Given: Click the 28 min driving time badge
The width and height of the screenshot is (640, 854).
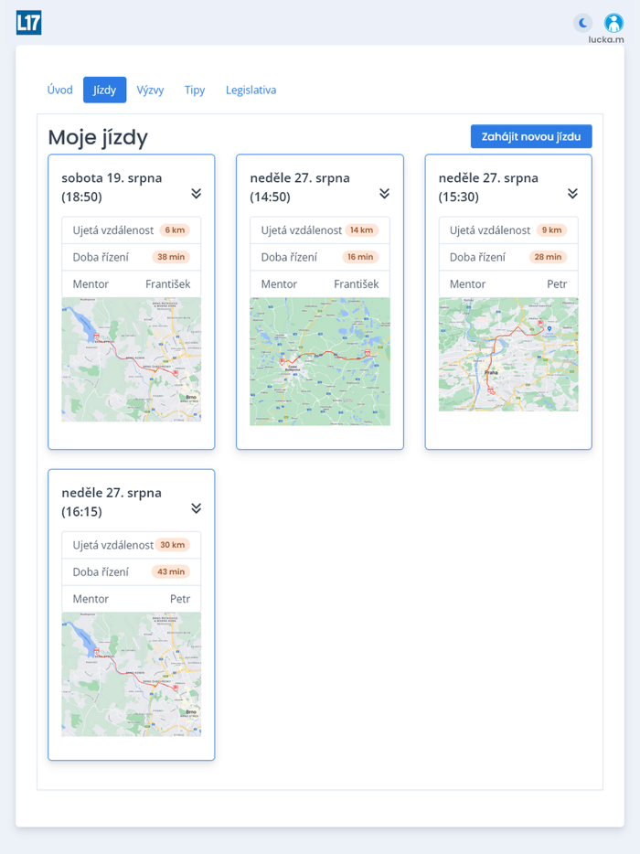Looking at the screenshot, I should (x=548, y=257).
